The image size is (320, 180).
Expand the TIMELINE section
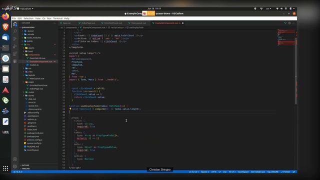[25, 168]
